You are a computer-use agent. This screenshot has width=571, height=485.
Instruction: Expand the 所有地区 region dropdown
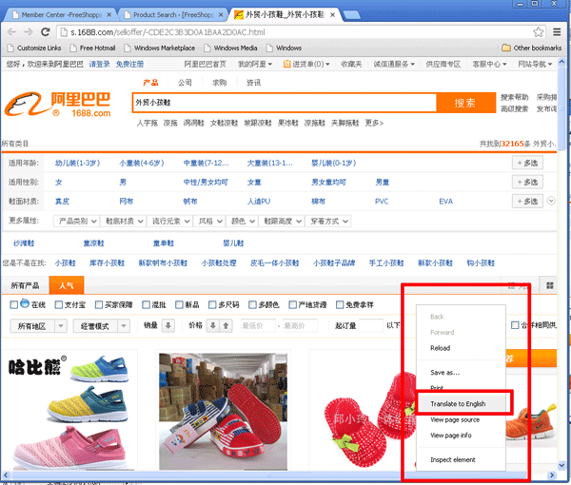point(41,325)
